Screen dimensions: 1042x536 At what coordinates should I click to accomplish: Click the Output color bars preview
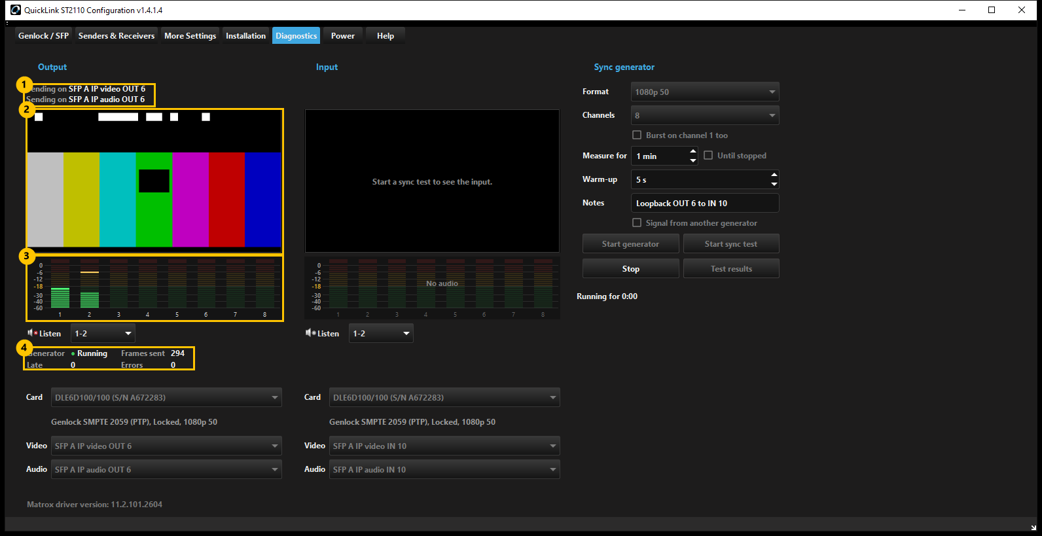pos(154,181)
